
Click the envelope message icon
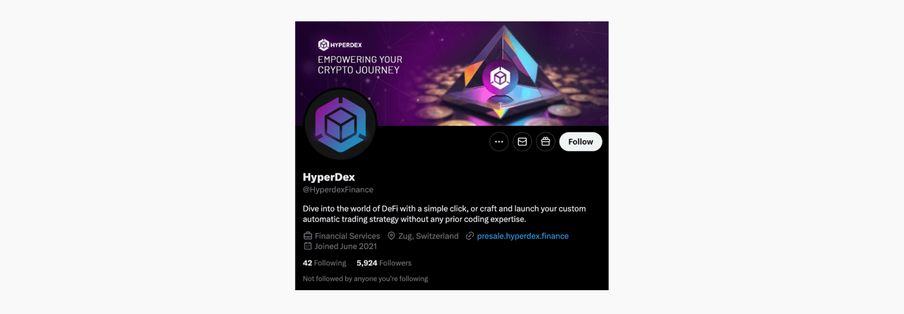pos(522,142)
